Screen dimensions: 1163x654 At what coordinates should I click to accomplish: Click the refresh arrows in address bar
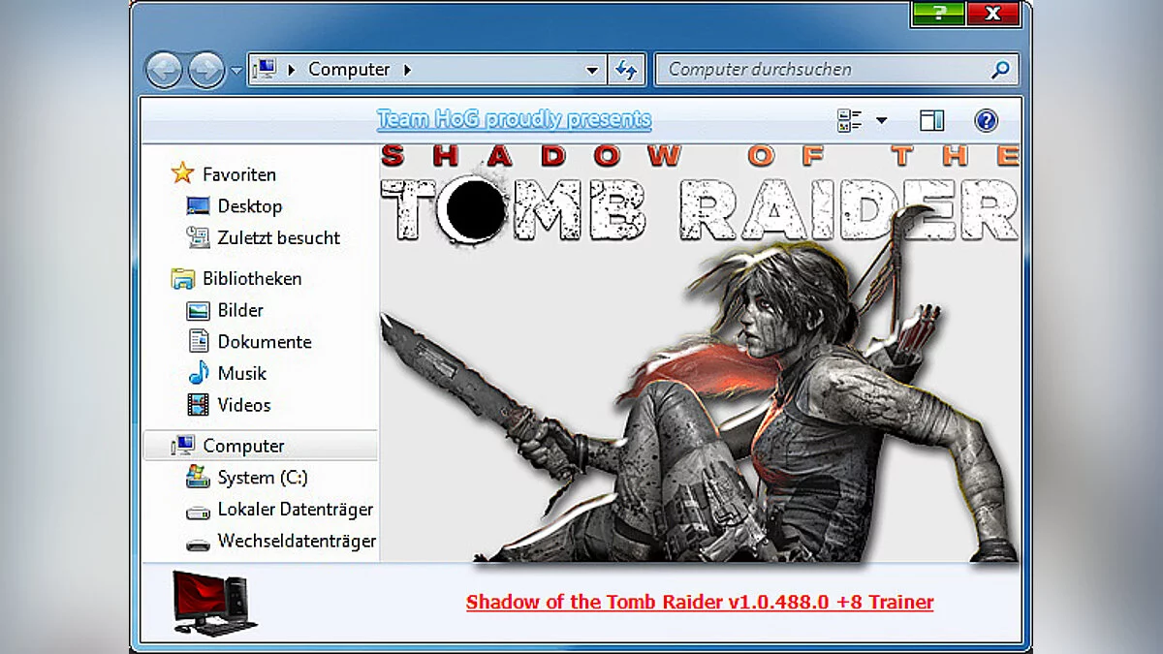point(628,69)
